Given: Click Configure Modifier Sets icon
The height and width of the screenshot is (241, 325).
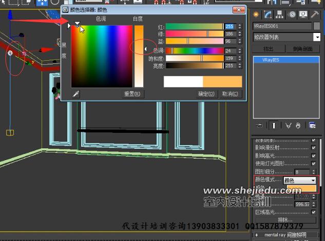Looking at the screenshot, I should point(312,125).
